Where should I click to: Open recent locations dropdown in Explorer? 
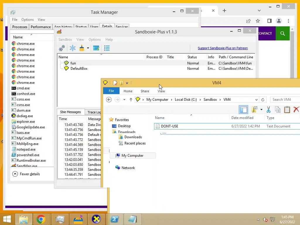[x=124, y=100]
